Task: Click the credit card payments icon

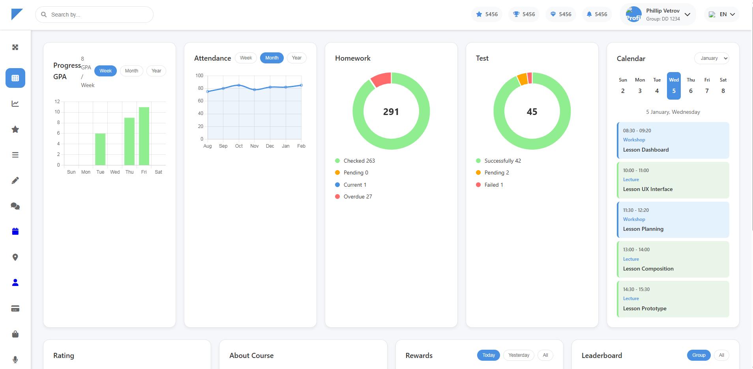Action: [x=15, y=308]
